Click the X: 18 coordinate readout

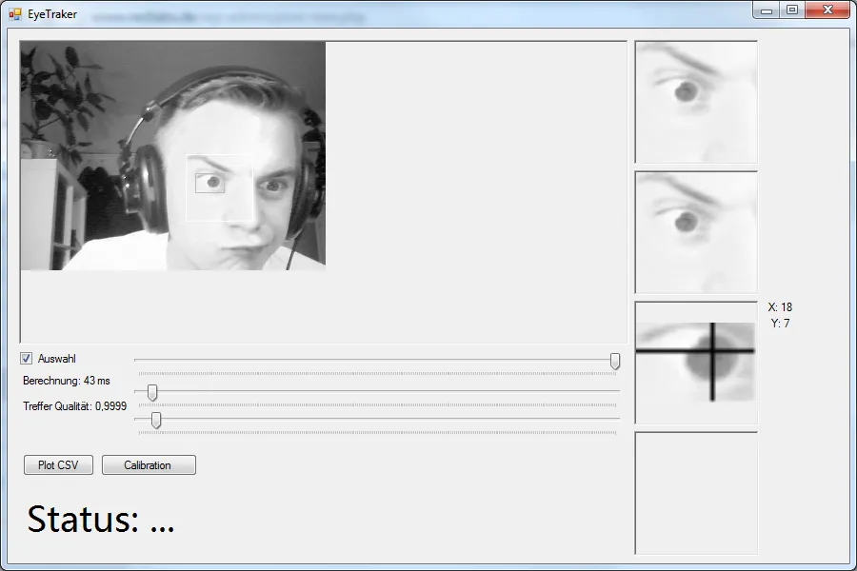click(x=780, y=307)
